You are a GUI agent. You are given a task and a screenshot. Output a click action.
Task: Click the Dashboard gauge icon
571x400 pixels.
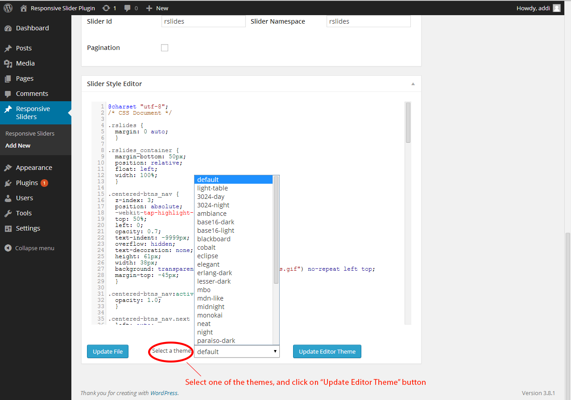pos(8,28)
